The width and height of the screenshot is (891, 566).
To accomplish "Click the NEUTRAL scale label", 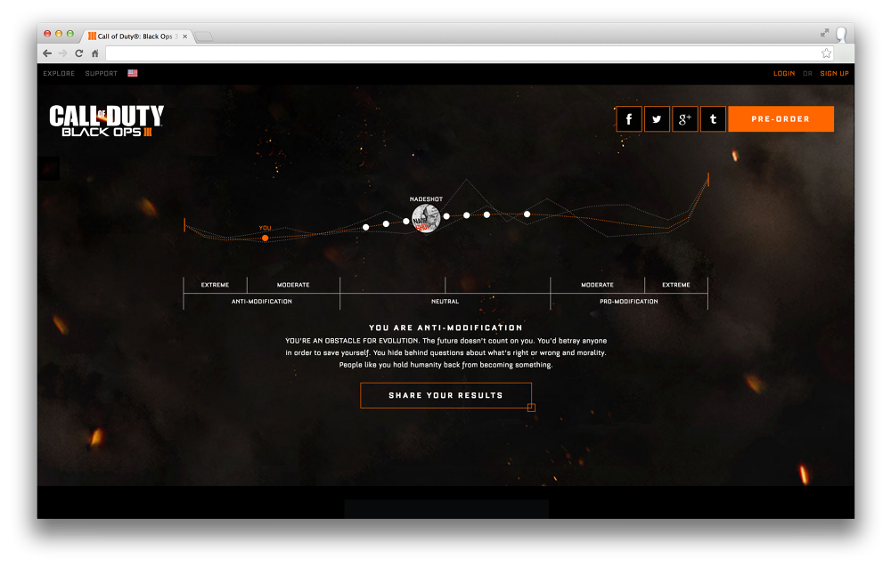I will 445,302.
